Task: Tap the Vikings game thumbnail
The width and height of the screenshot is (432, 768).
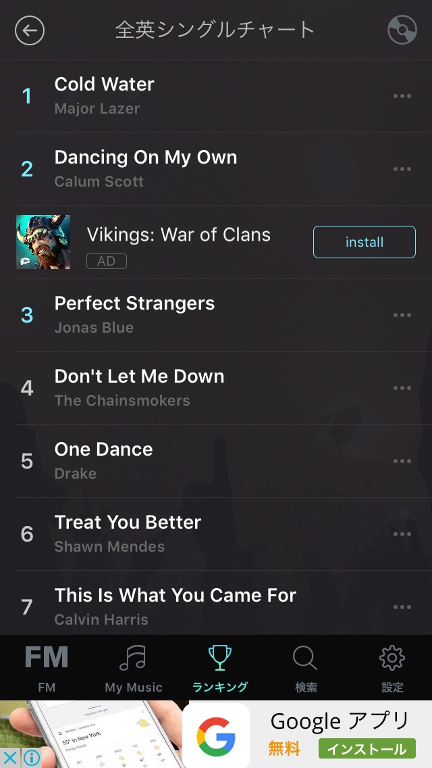Action: 43,242
